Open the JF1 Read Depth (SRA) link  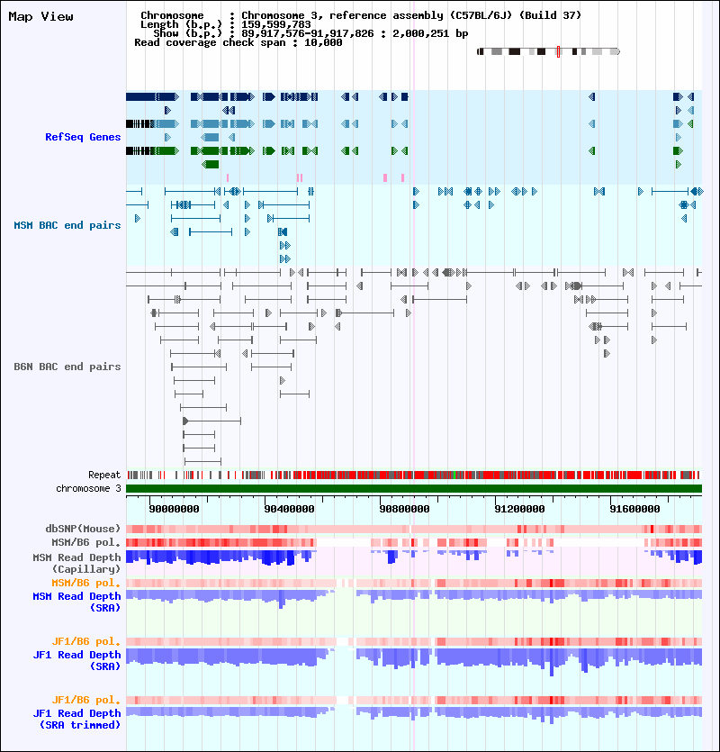pos(76,660)
